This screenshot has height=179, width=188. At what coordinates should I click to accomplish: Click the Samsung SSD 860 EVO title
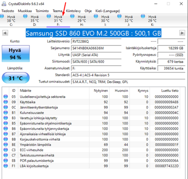point(94,33)
